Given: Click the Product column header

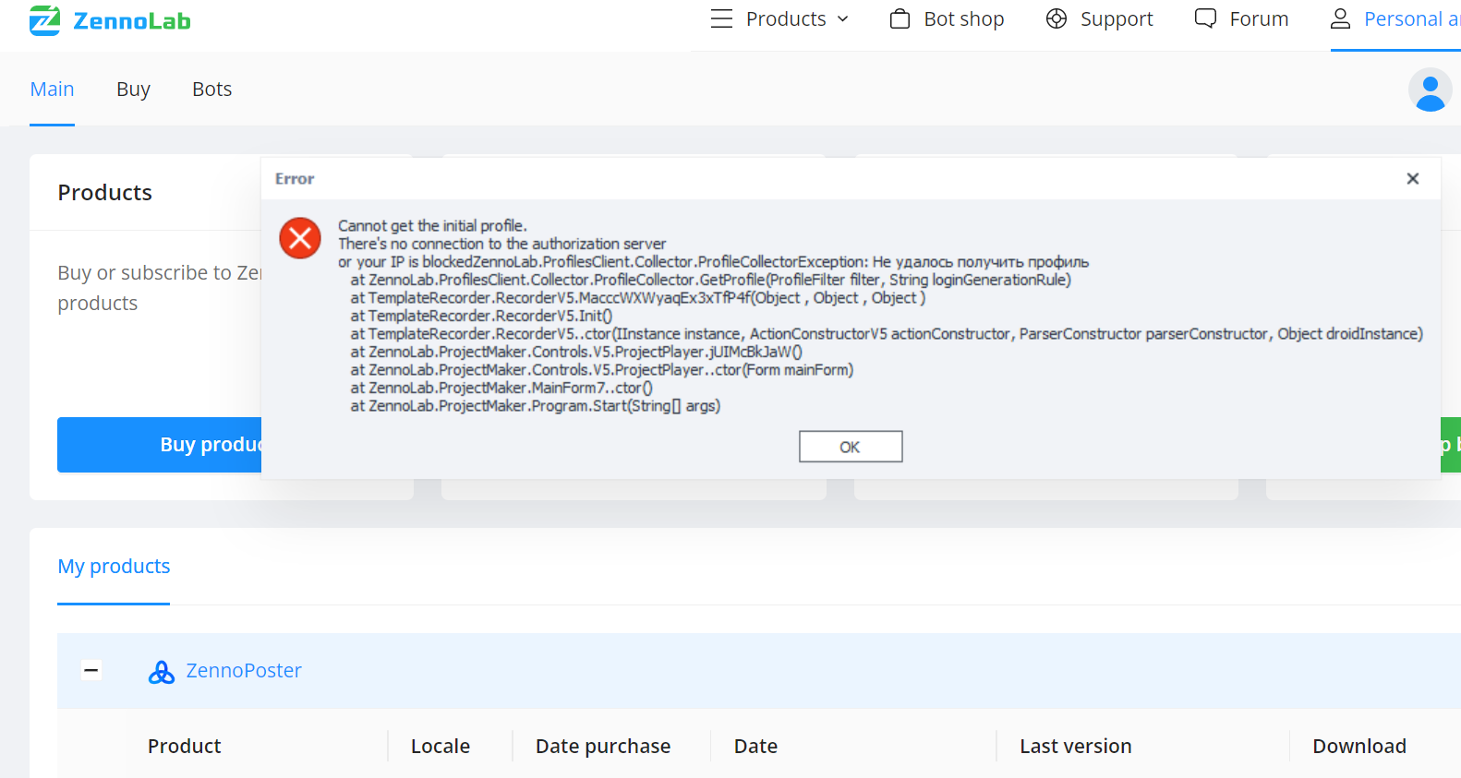Looking at the screenshot, I should (x=185, y=746).
